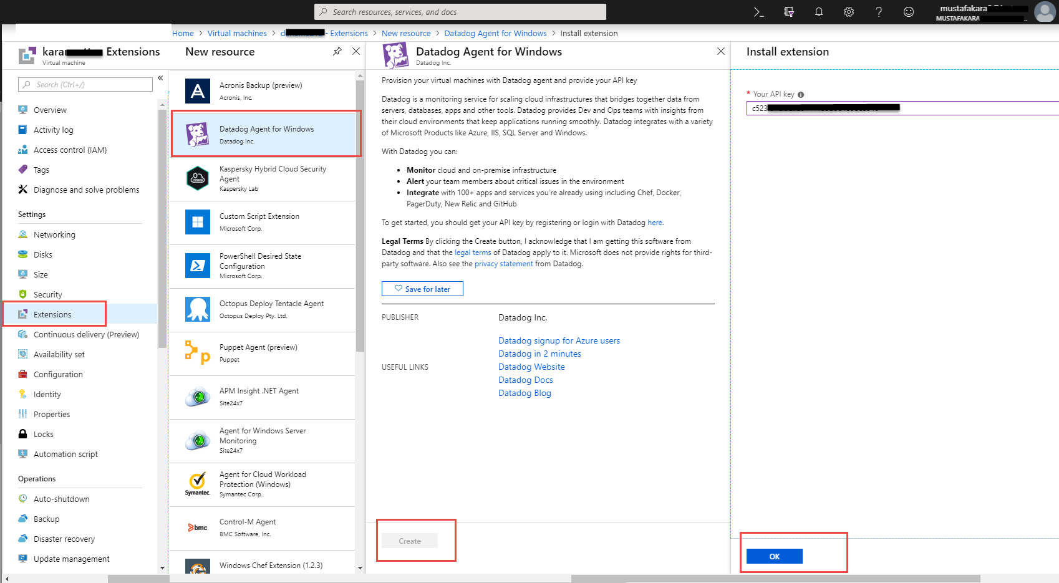Click the BMC Control-M Agent icon

point(198,528)
